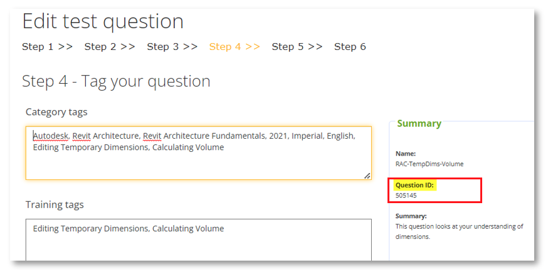Click the question ID number 505145

(x=406, y=196)
